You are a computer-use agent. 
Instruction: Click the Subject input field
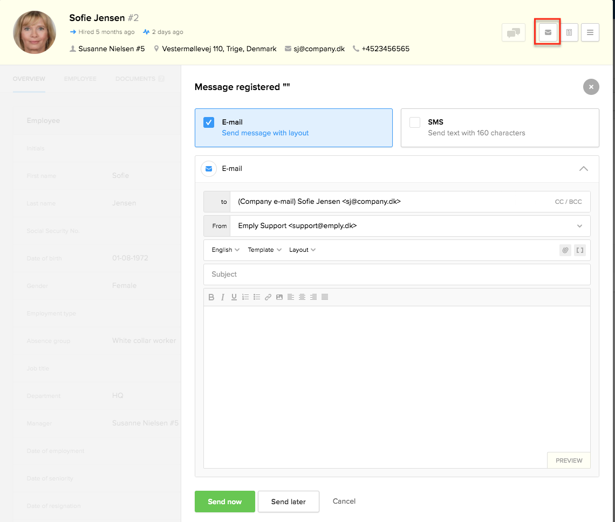[397, 274]
